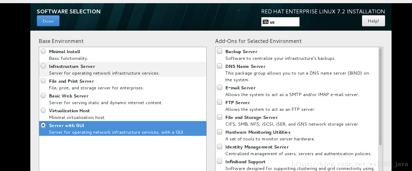This screenshot has height=171, width=412.
Task: Check the DNS Name Server add-on
Action: click(x=219, y=66)
